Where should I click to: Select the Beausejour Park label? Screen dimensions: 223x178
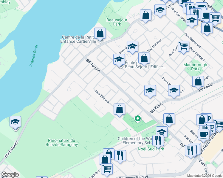click(x=117, y=22)
